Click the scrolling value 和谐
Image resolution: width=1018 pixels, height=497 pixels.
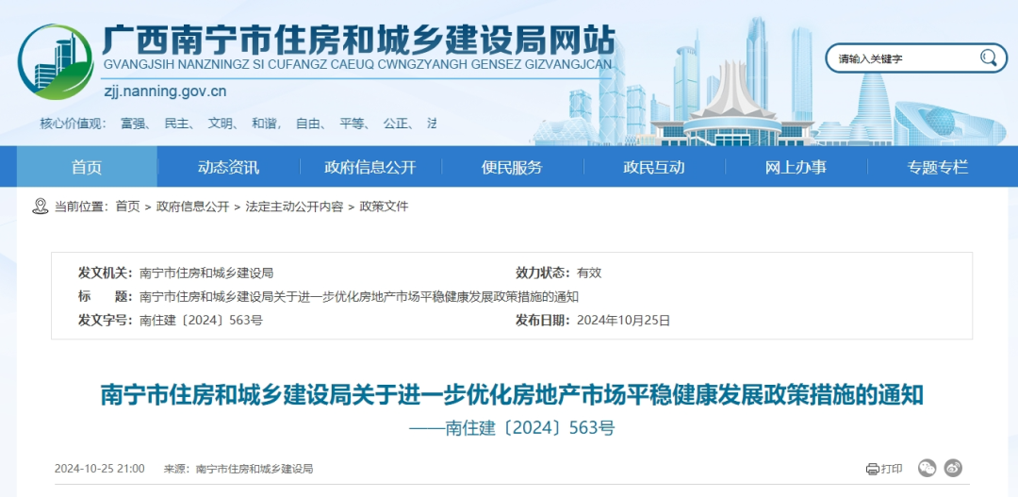pyautogui.click(x=264, y=123)
